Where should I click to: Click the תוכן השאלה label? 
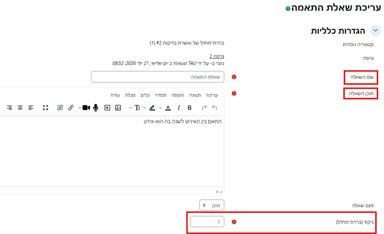pyautogui.click(x=361, y=93)
